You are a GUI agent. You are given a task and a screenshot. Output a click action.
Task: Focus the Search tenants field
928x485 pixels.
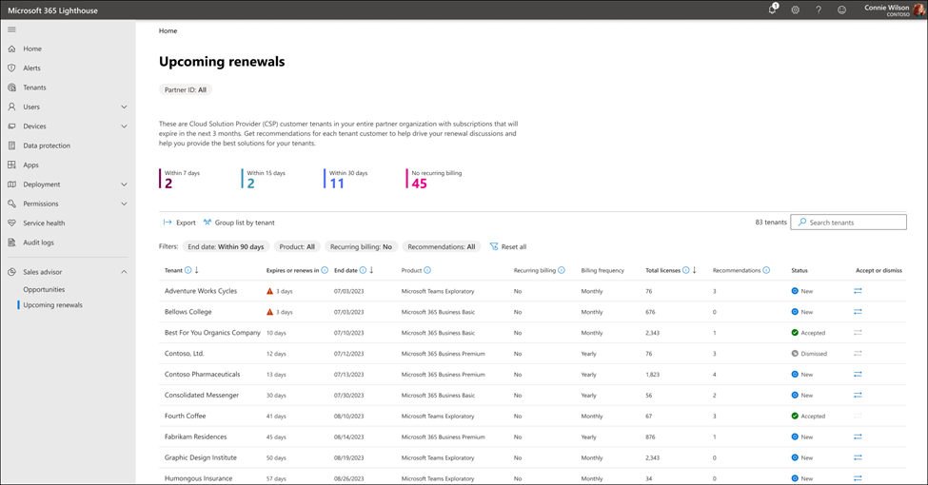coord(848,223)
